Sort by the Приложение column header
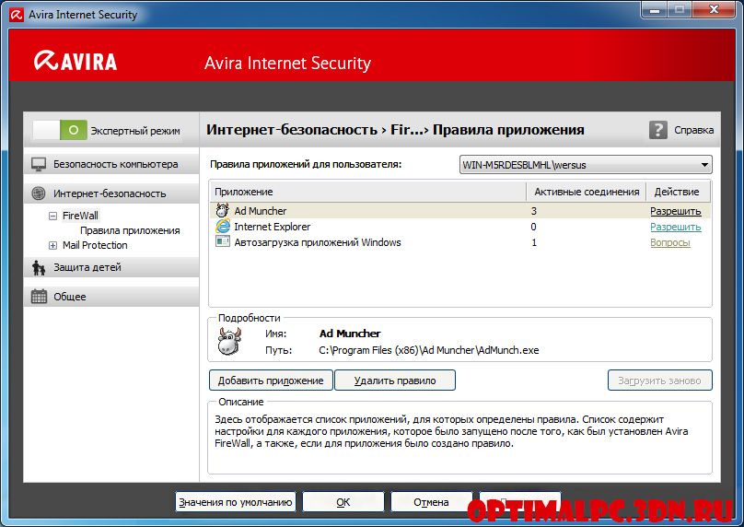 tap(367, 192)
